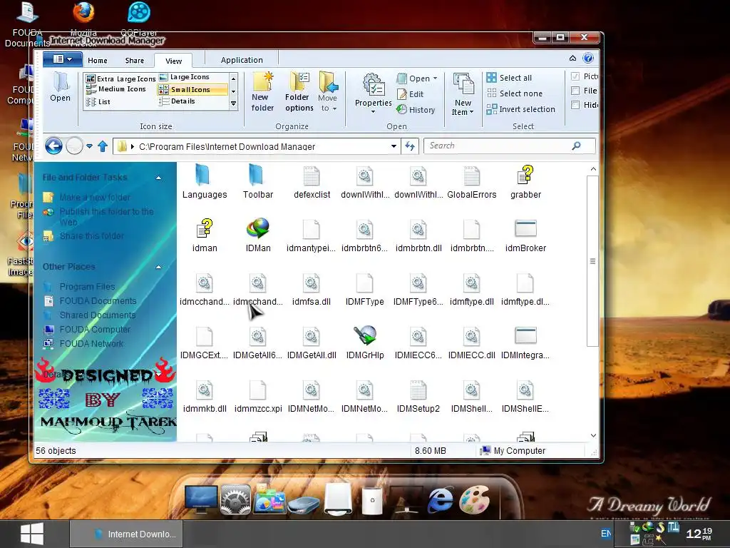Select the idmbrbtn.dll file
730x548 pixels.
click(x=418, y=235)
